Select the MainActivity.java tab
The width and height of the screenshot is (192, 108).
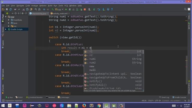coord(39,13)
